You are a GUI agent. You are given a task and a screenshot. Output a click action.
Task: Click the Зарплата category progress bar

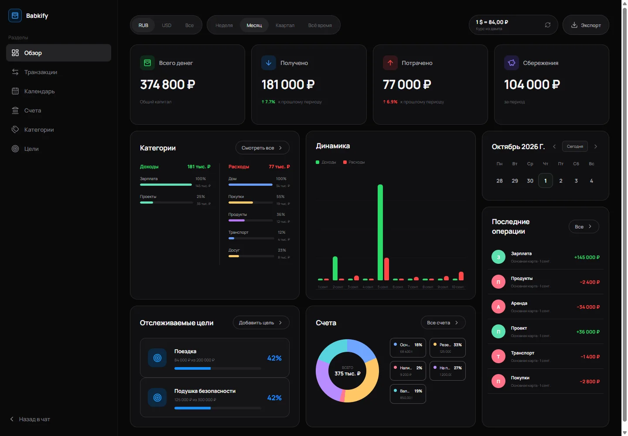point(166,185)
